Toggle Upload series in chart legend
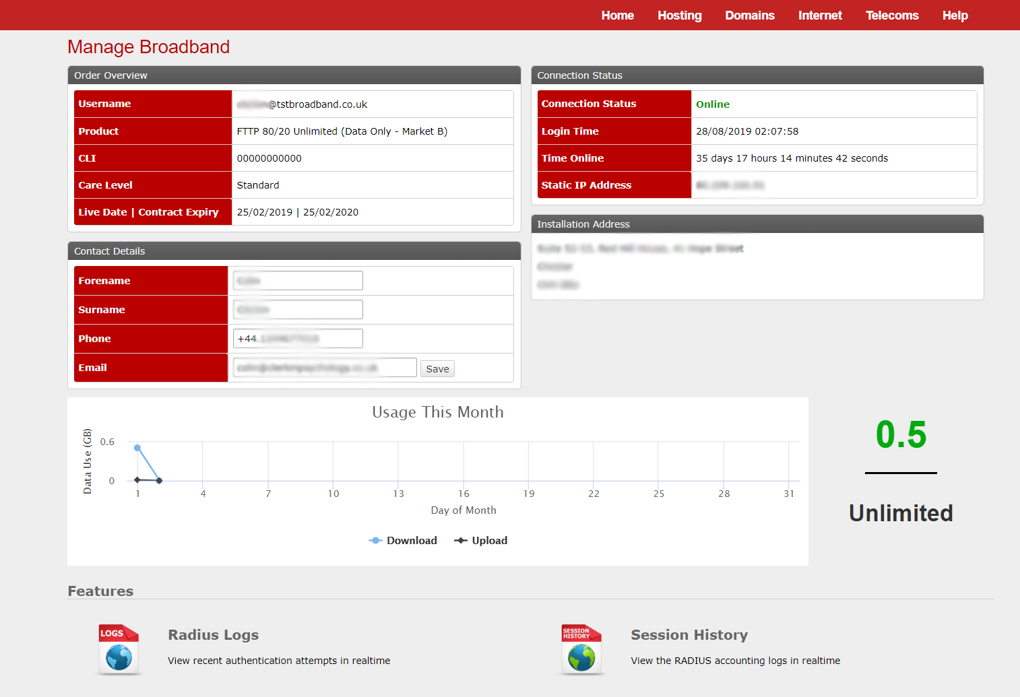 click(x=481, y=541)
